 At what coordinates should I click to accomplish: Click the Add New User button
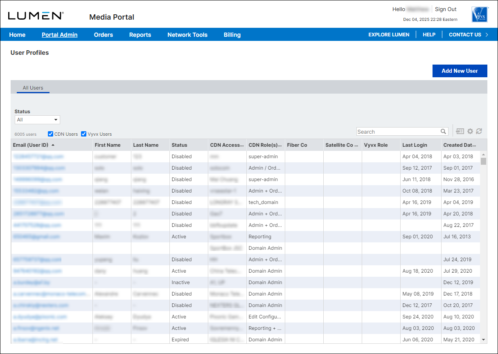tap(460, 71)
